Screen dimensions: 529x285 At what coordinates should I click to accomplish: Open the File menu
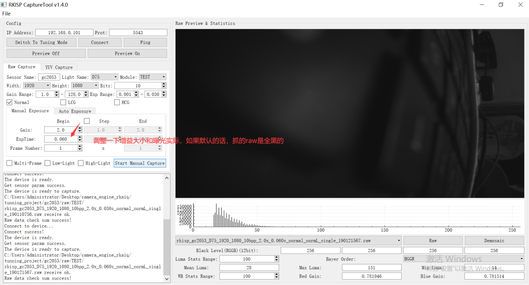point(6,13)
